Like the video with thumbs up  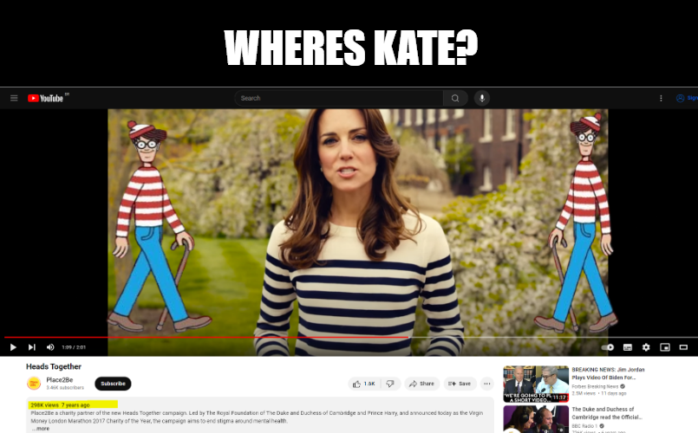pos(364,384)
